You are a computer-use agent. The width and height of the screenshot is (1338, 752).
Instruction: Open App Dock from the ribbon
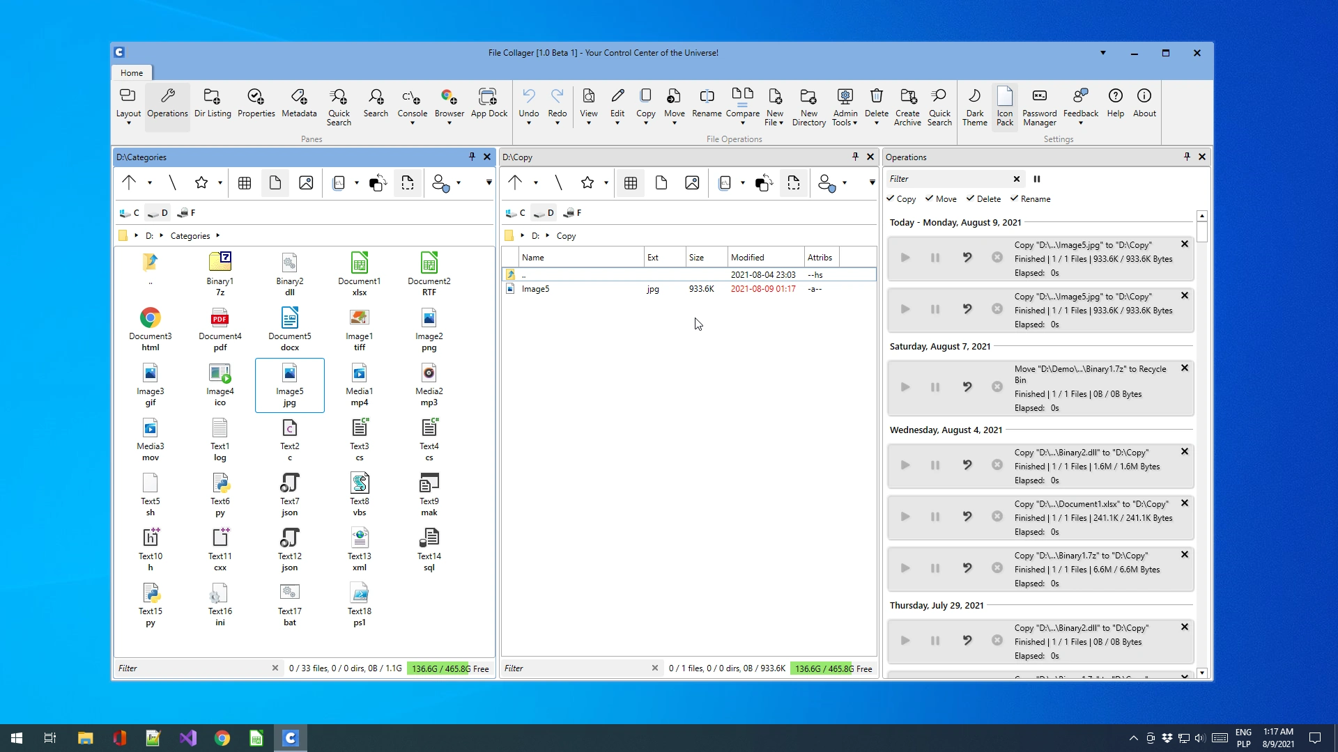click(489, 103)
